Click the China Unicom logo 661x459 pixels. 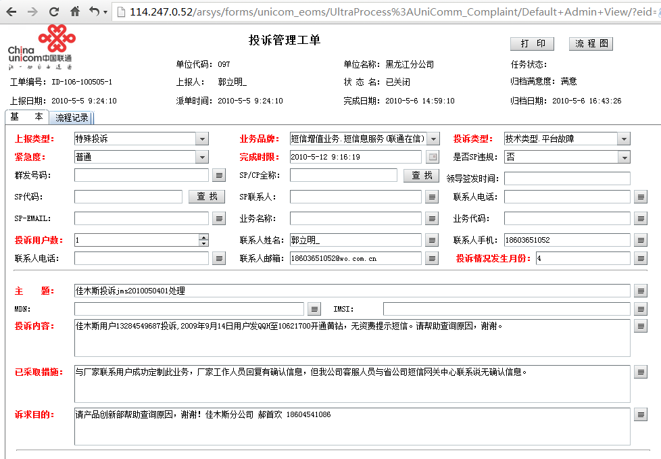pos(41,47)
